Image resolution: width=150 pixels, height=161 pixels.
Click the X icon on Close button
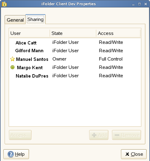[x=127, y=154]
